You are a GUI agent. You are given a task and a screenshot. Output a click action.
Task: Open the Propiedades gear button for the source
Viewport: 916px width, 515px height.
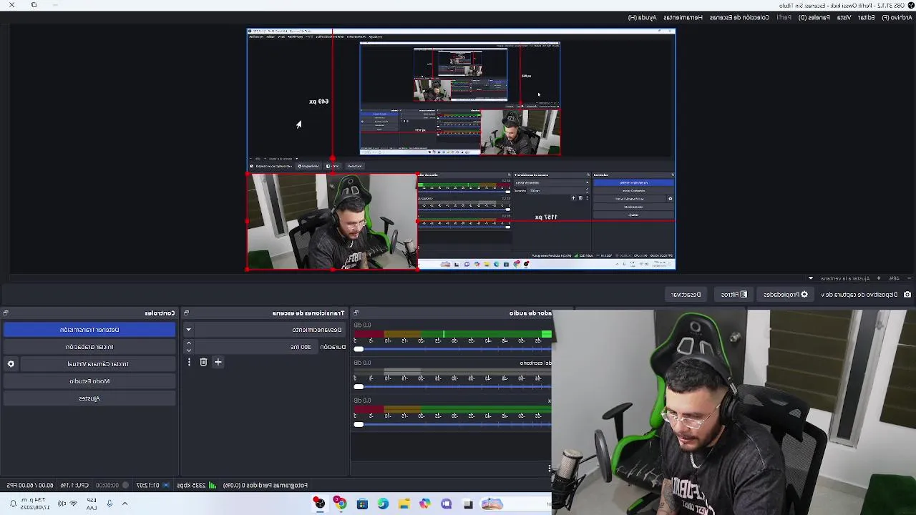click(785, 295)
